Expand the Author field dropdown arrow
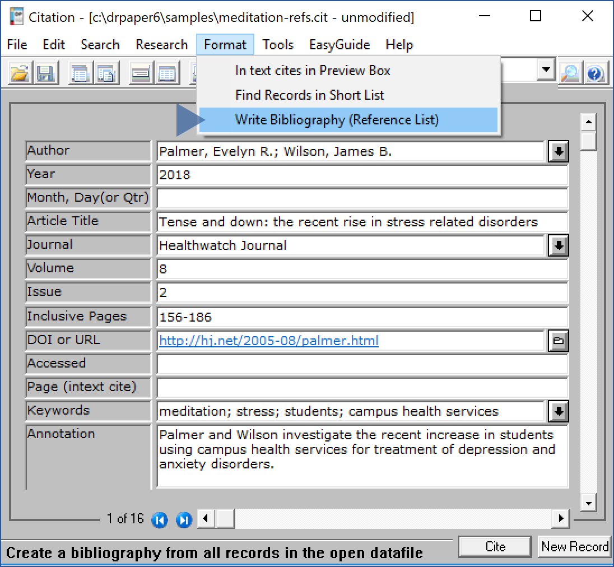614x567 pixels. tap(559, 151)
